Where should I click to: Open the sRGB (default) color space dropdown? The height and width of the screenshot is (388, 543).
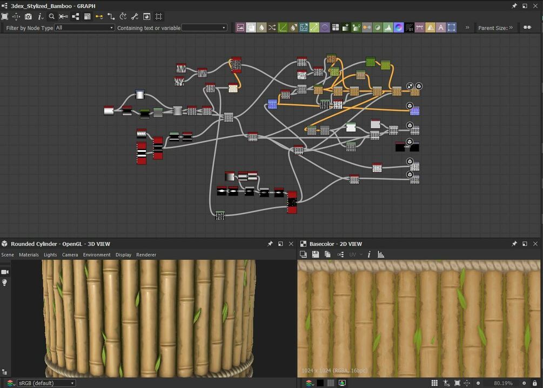coord(46,383)
